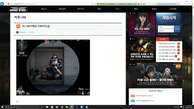The image size is (194, 109).
Task: Click the view count magnifier box
Action: point(100,32)
